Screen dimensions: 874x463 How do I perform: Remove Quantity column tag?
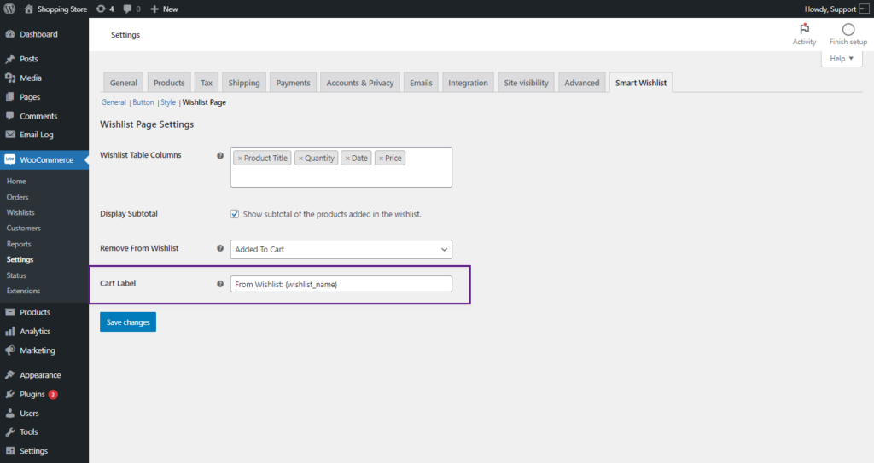coord(301,159)
